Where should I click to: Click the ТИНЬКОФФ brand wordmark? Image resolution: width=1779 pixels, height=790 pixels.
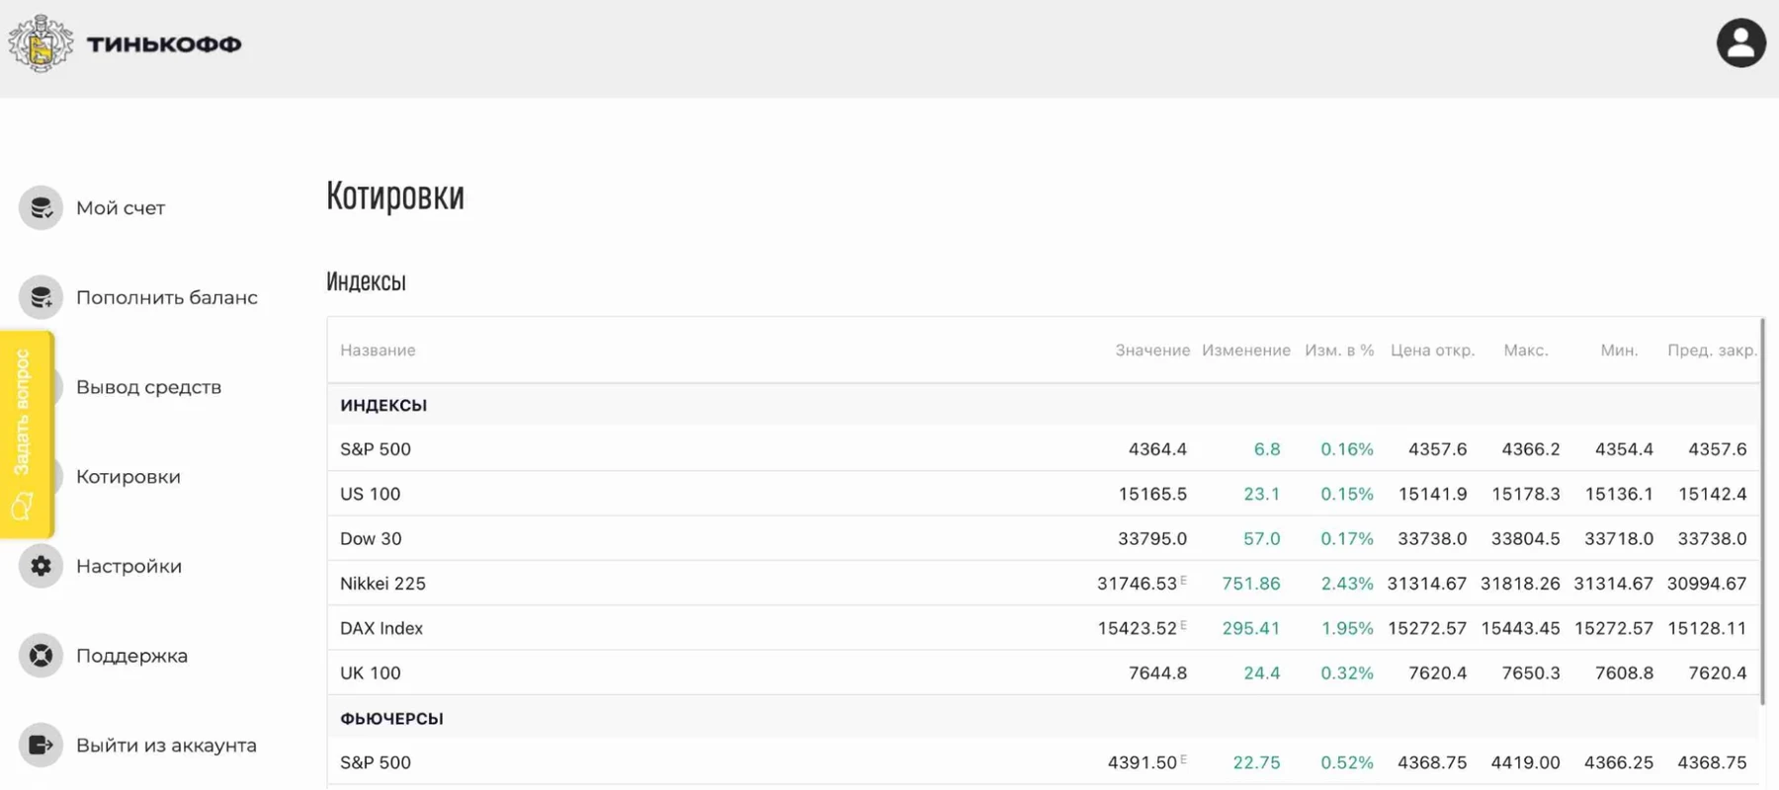164,44
